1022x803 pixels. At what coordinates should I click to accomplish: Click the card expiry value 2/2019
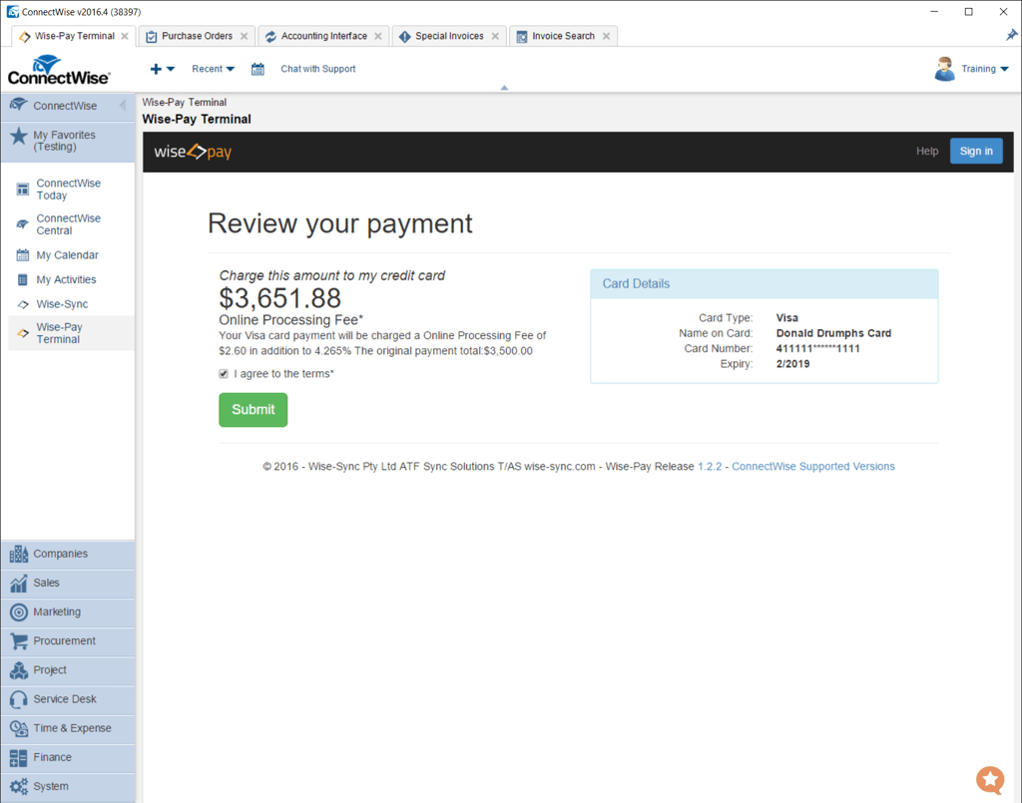(792, 364)
